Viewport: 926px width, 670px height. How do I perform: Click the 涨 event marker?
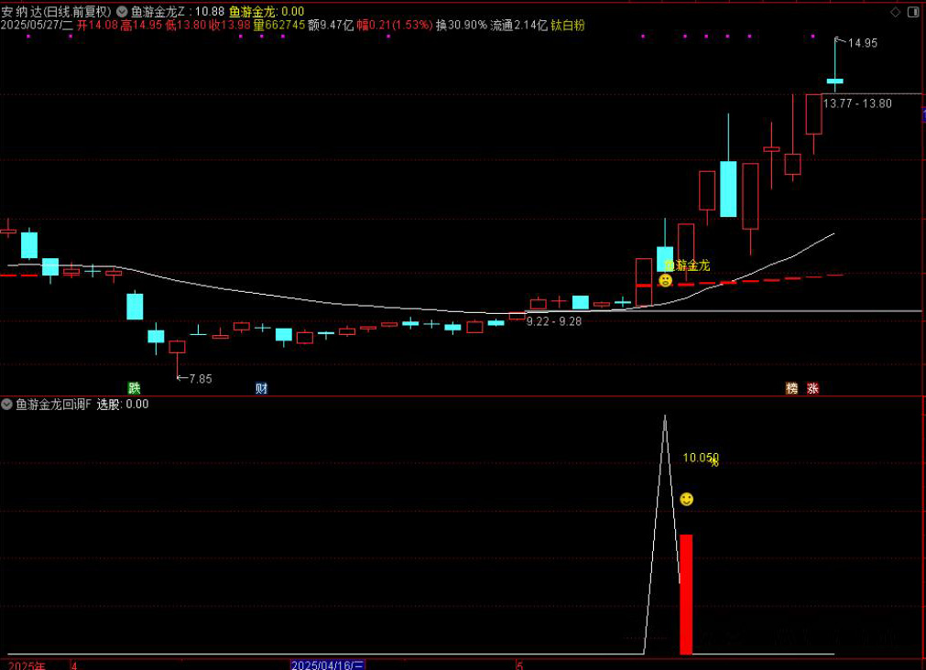[812, 388]
